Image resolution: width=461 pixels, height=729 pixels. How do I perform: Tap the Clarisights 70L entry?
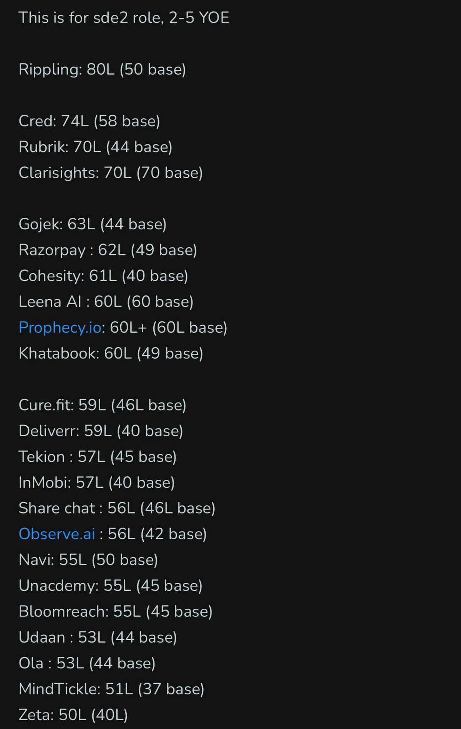[111, 173]
